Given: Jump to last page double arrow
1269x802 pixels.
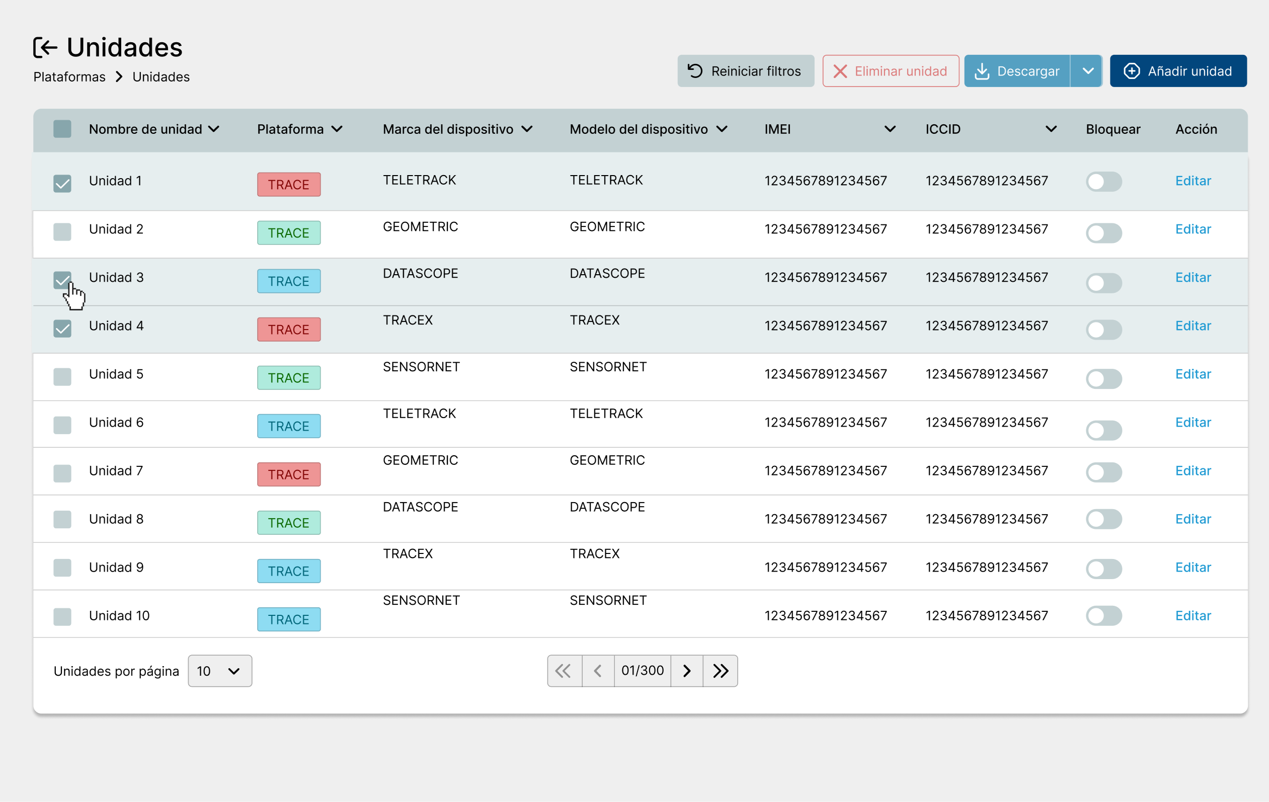Looking at the screenshot, I should [x=721, y=671].
